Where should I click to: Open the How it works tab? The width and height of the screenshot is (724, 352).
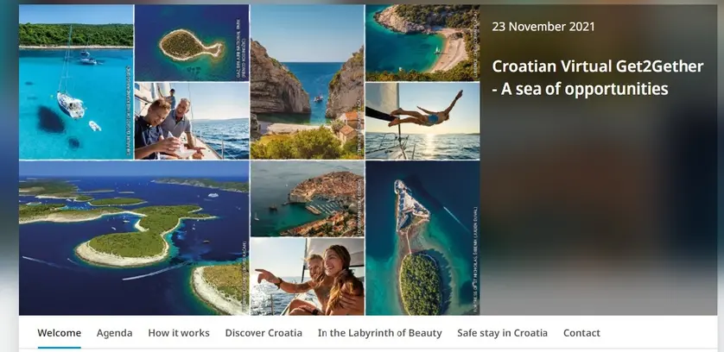pos(179,333)
